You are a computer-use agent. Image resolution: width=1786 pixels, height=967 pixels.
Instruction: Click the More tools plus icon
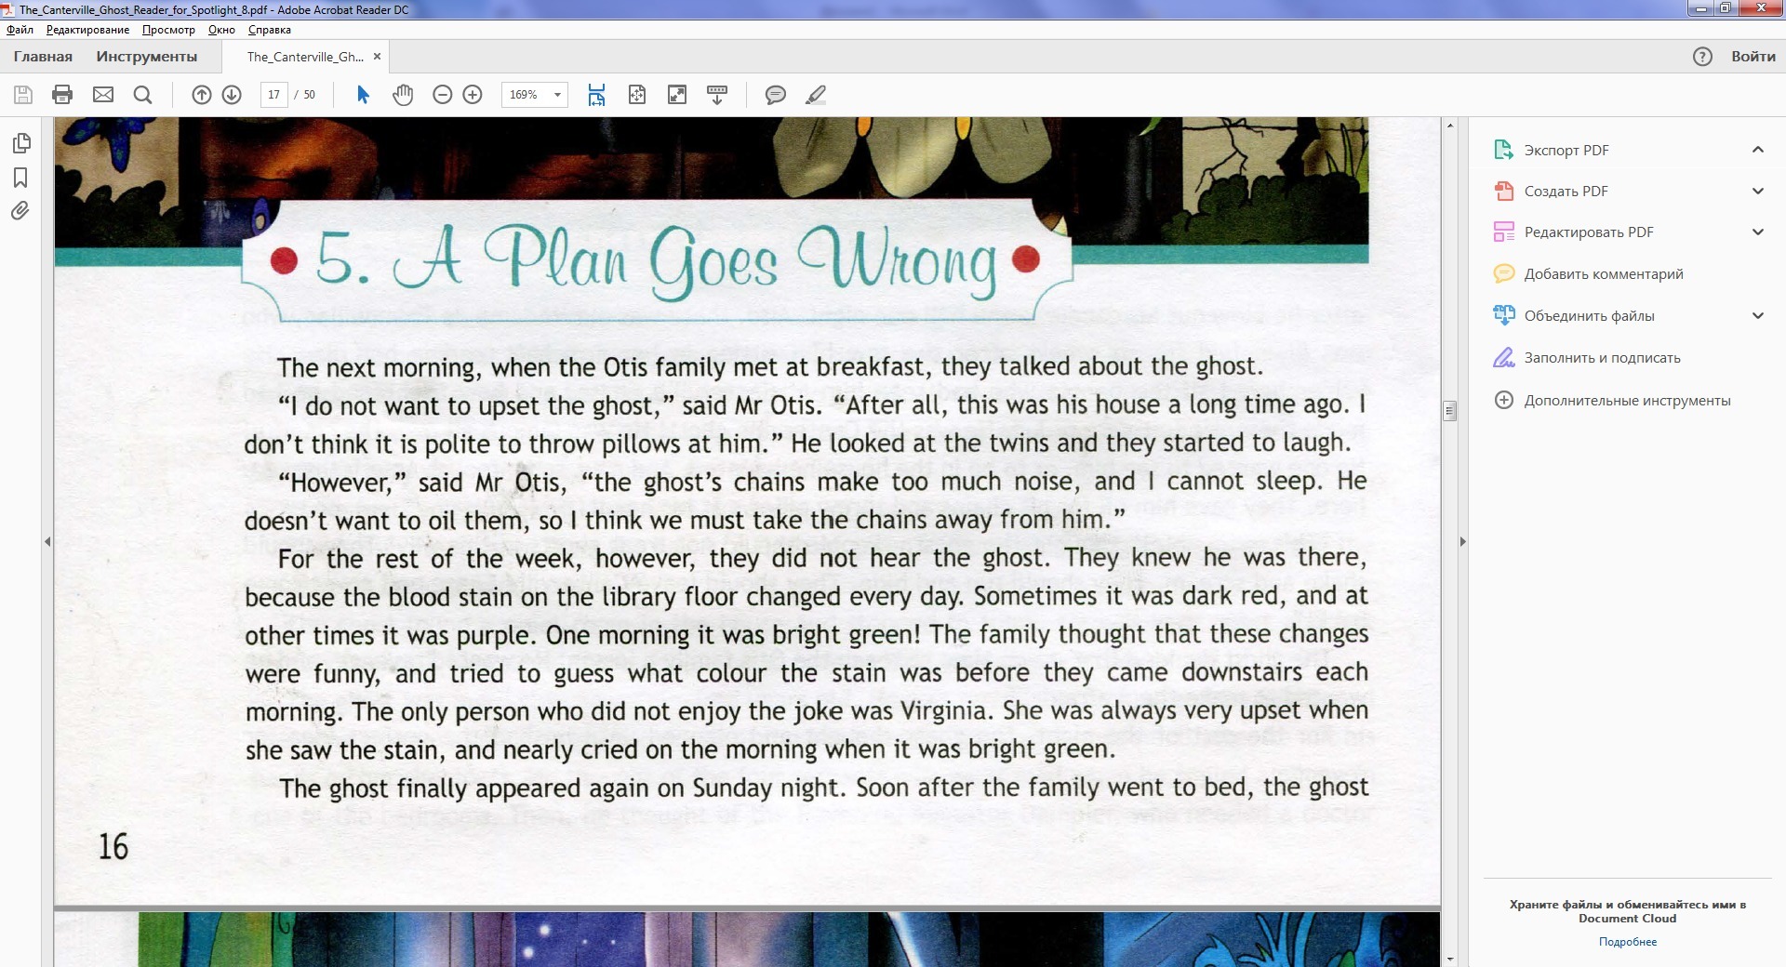[x=1503, y=400]
